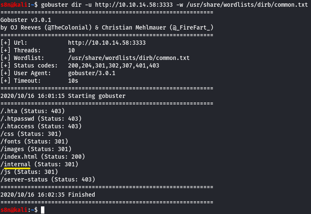Click the Timeout value 10s
The image size is (311, 214).
coord(73,81)
